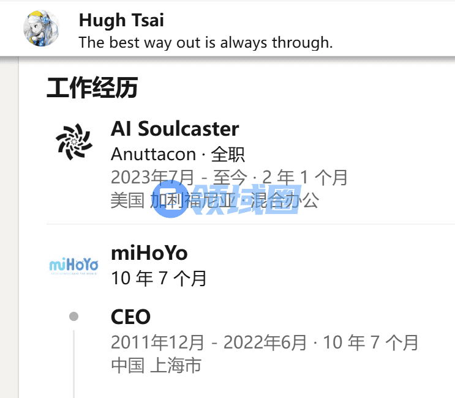The height and width of the screenshot is (398, 455).
Task: Click the tagline under Hugh Tsai
Action: pos(205,43)
